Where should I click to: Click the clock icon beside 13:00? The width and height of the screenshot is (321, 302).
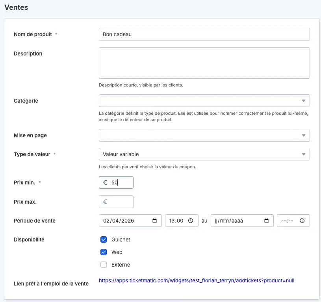point(191,221)
